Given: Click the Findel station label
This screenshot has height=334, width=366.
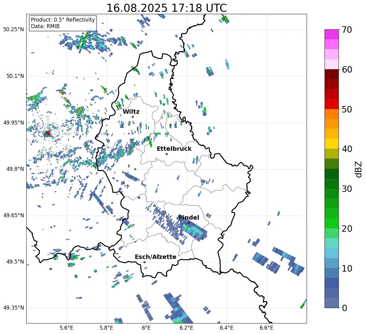Looking at the screenshot, I should click(189, 218).
